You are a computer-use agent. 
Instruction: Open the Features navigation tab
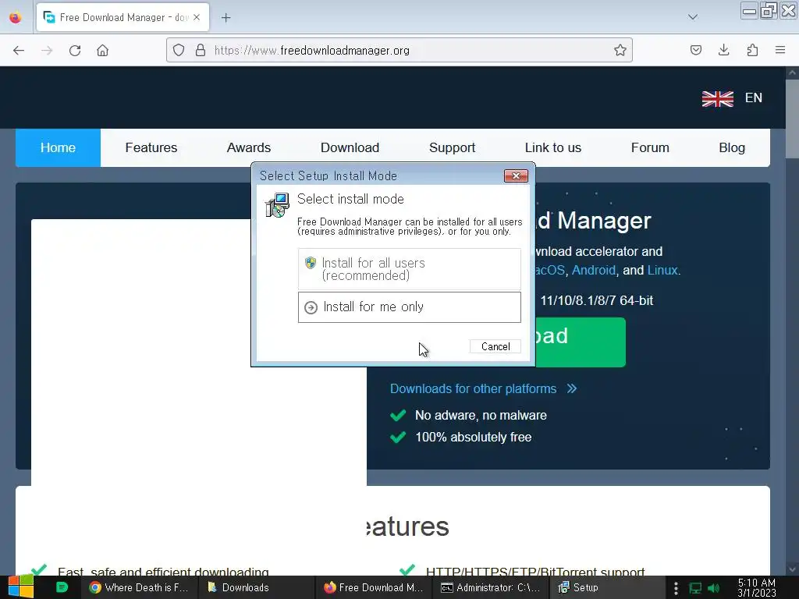151,147
